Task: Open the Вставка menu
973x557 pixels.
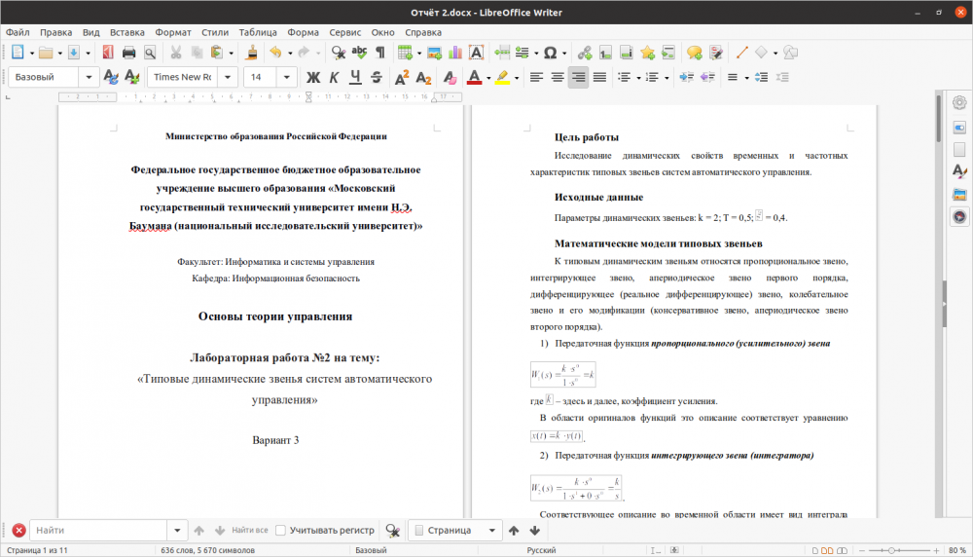Action: click(x=127, y=32)
